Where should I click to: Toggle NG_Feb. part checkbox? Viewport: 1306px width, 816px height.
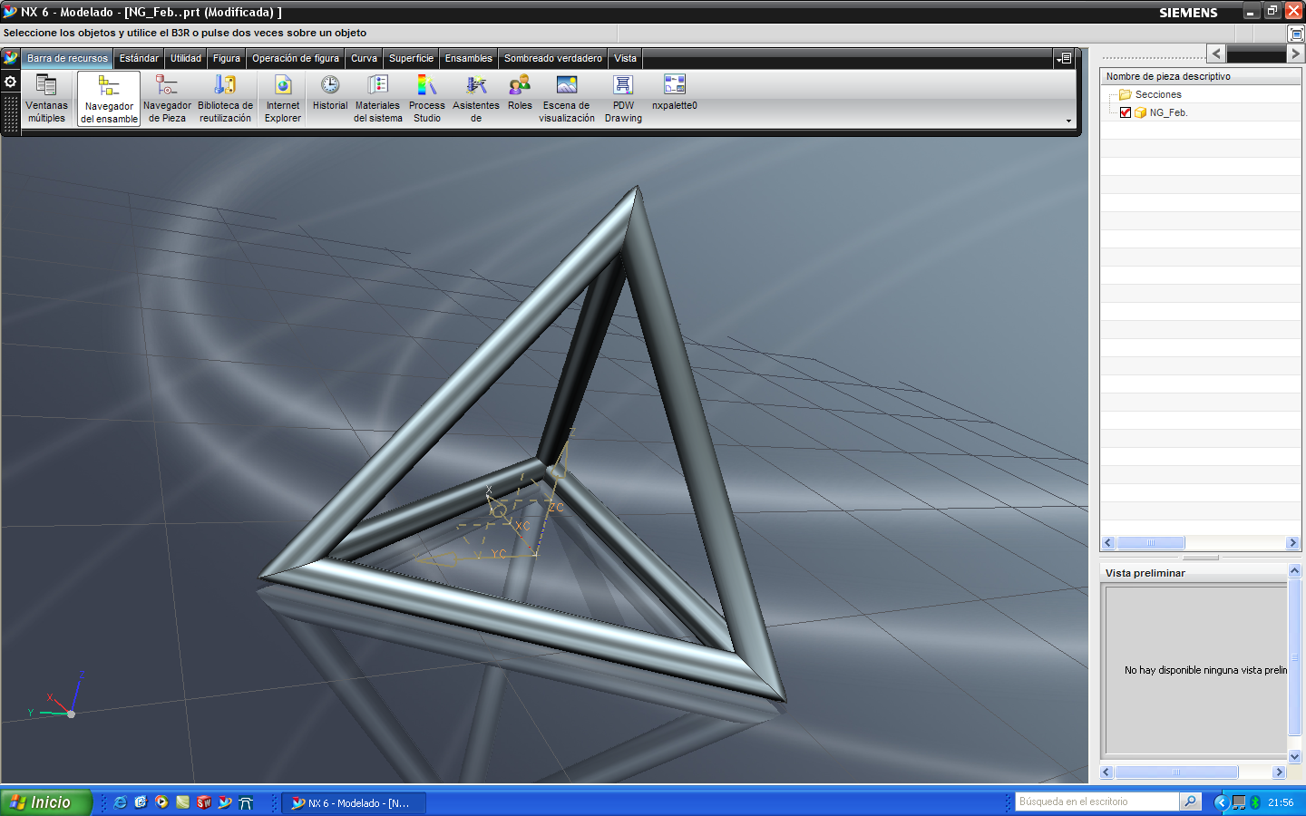click(x=1126, y=112)
